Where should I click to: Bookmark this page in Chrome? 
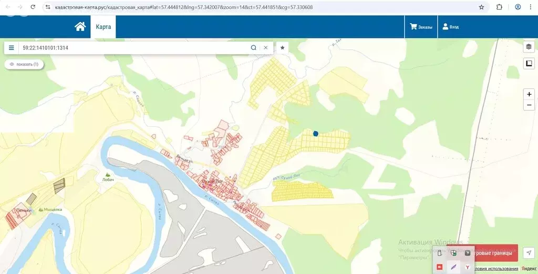[x=481, y=7]
